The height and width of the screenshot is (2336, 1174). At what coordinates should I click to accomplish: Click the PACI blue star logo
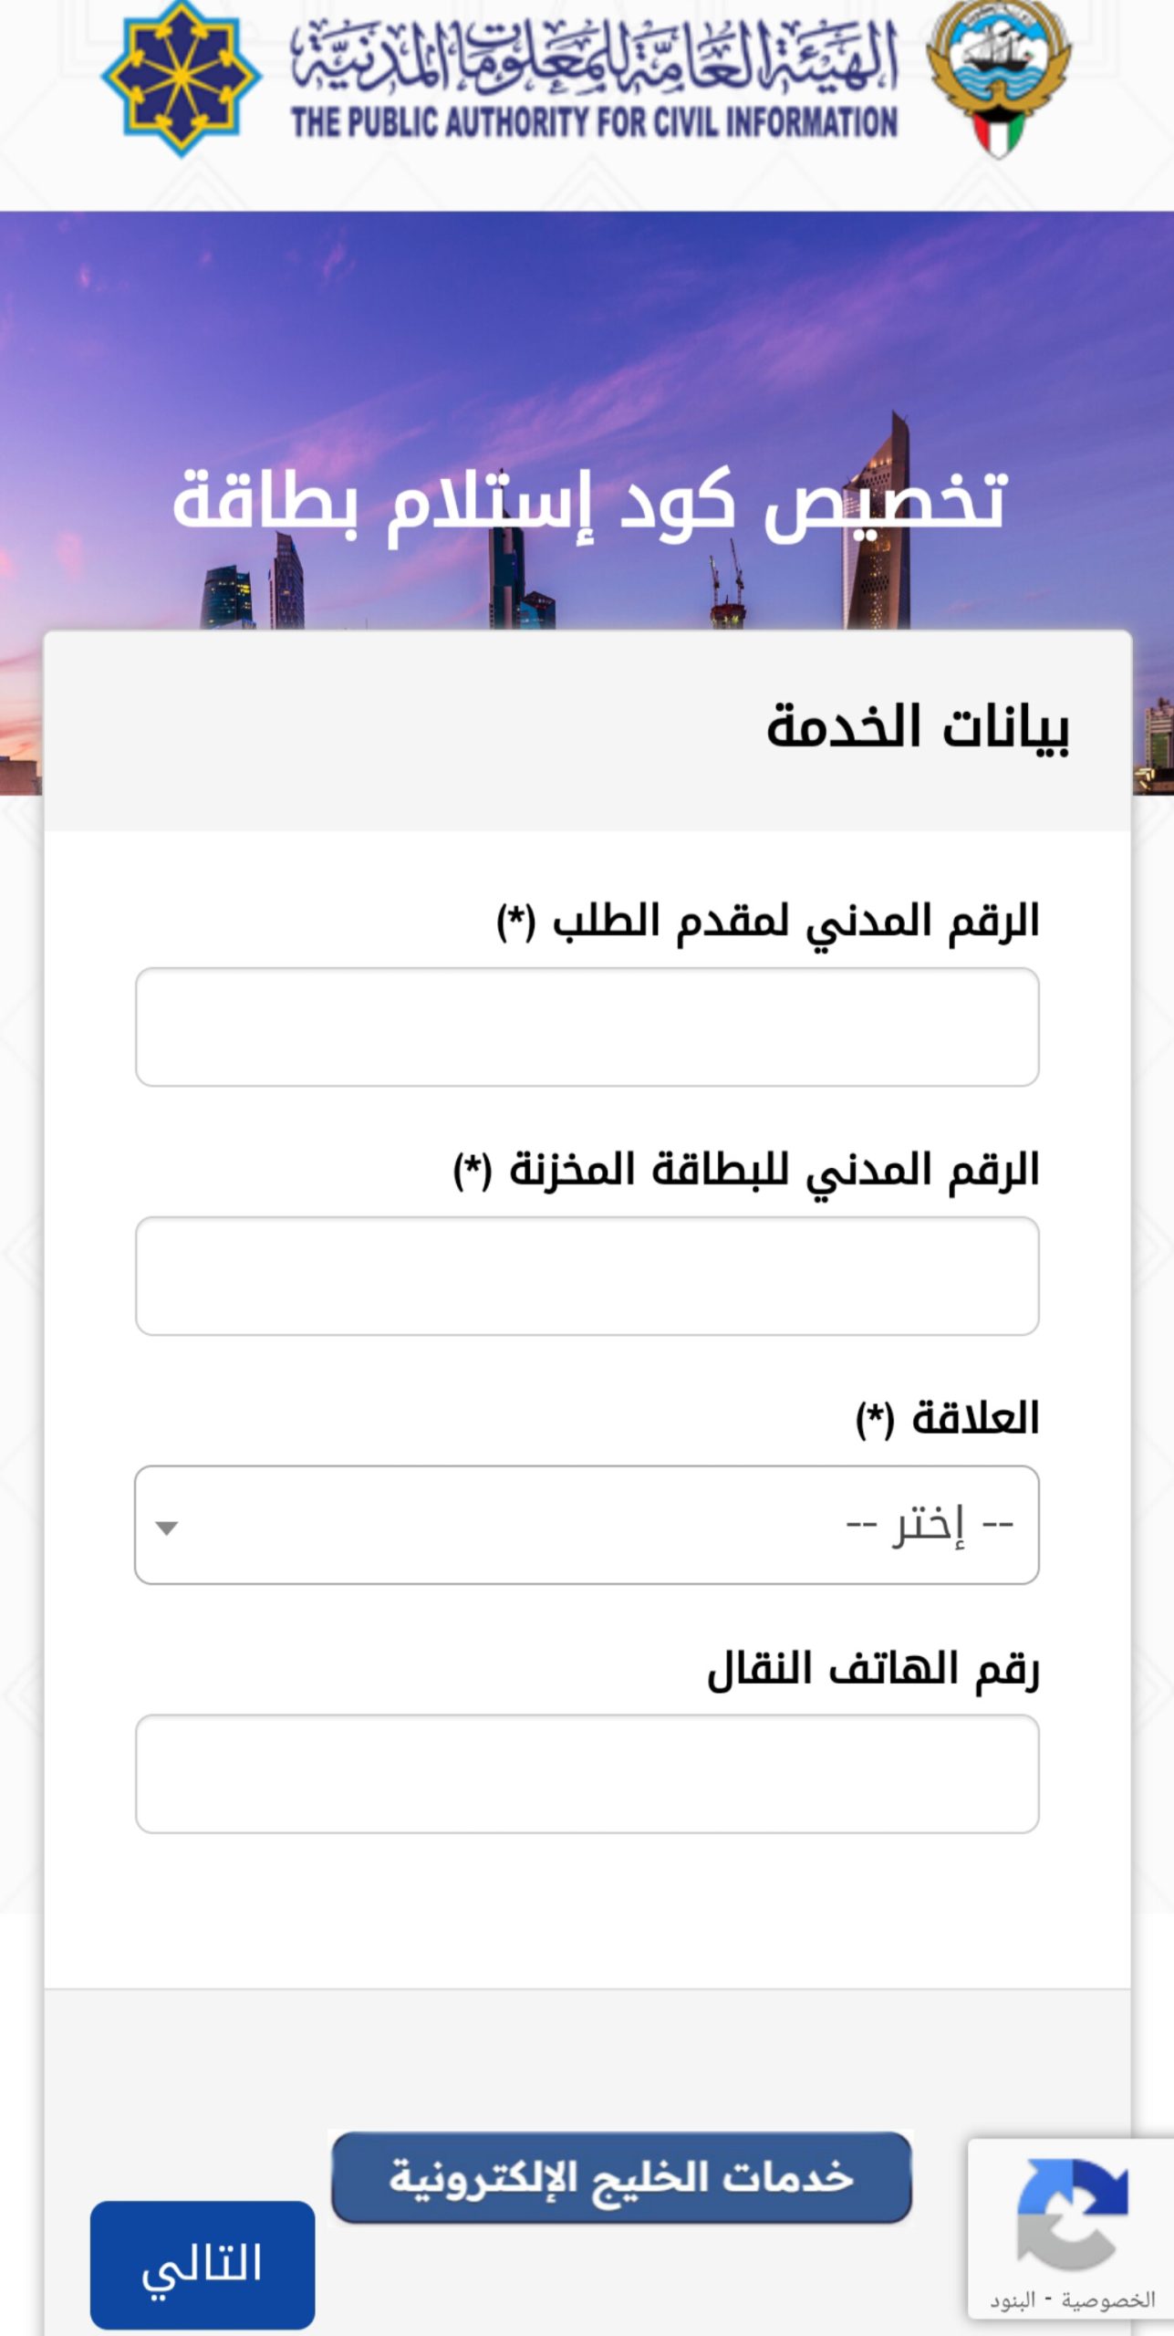point(182,78)
